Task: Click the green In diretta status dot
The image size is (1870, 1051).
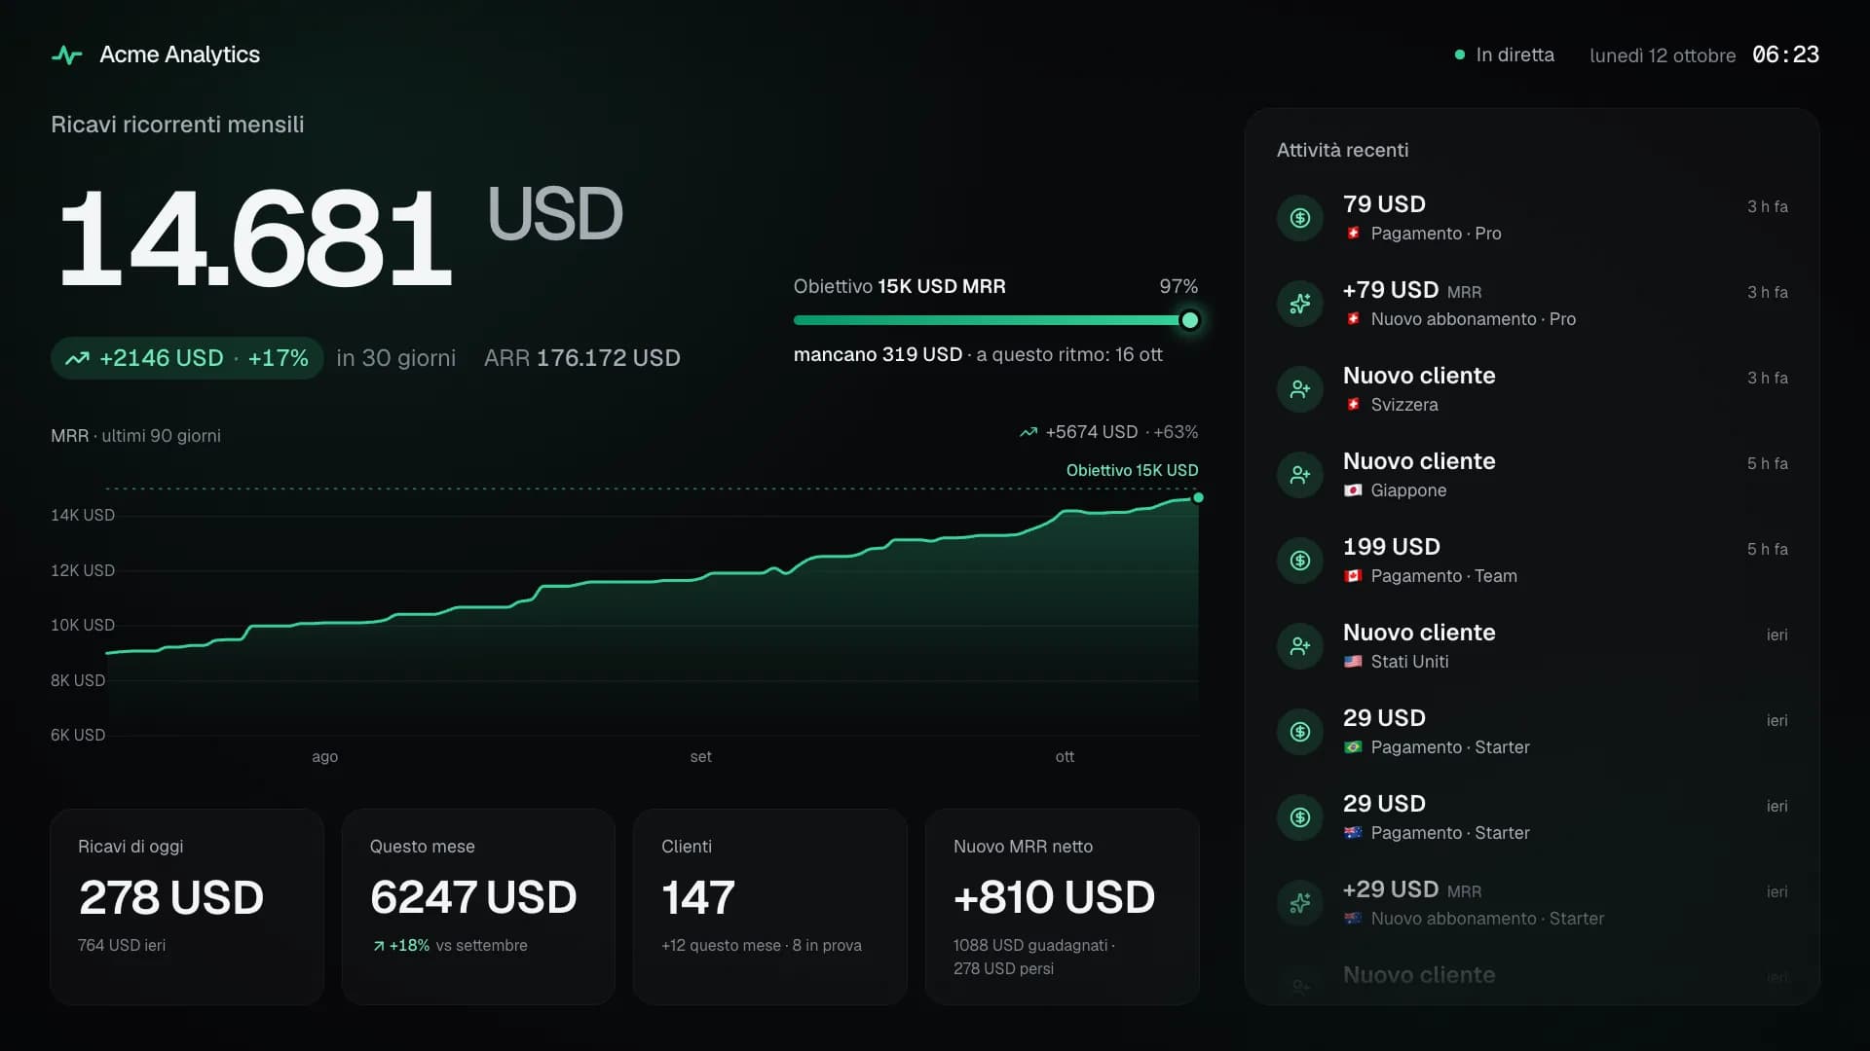Action: 1459,55
